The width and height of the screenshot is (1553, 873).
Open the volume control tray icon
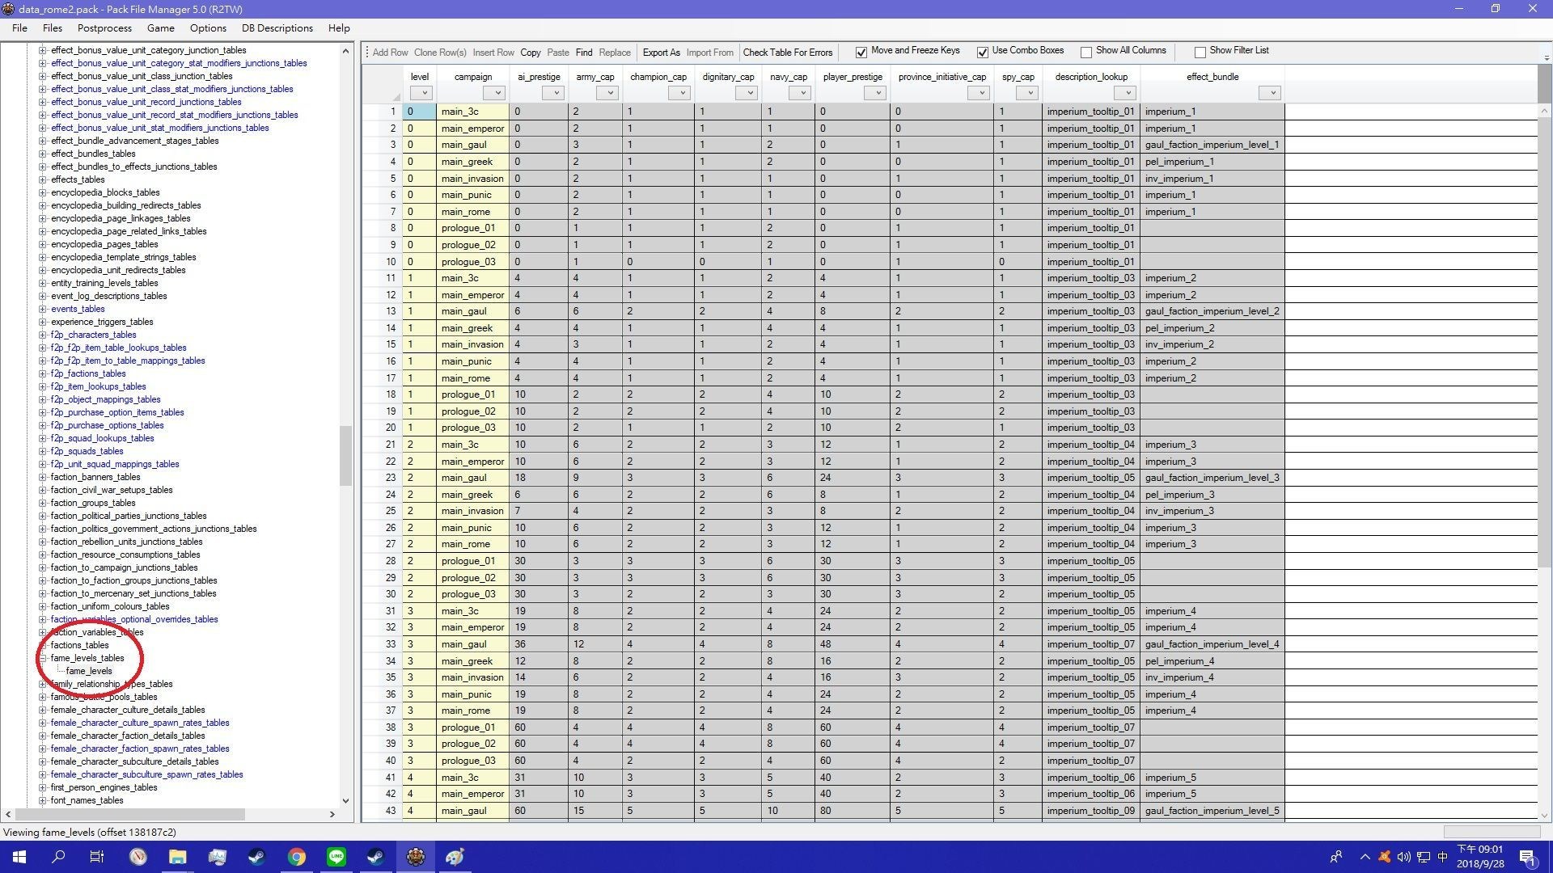tap(1403, 857)
